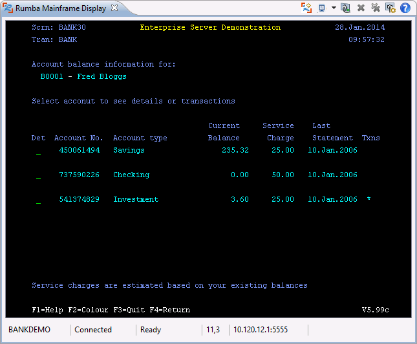Open the display settings gear icon
This screenshot has height=344, width=417.
[x=390, y=8]
